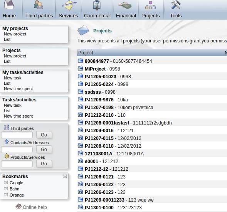Open List under Tasks/activities
227x212 pixels.
tap(7, 111)
